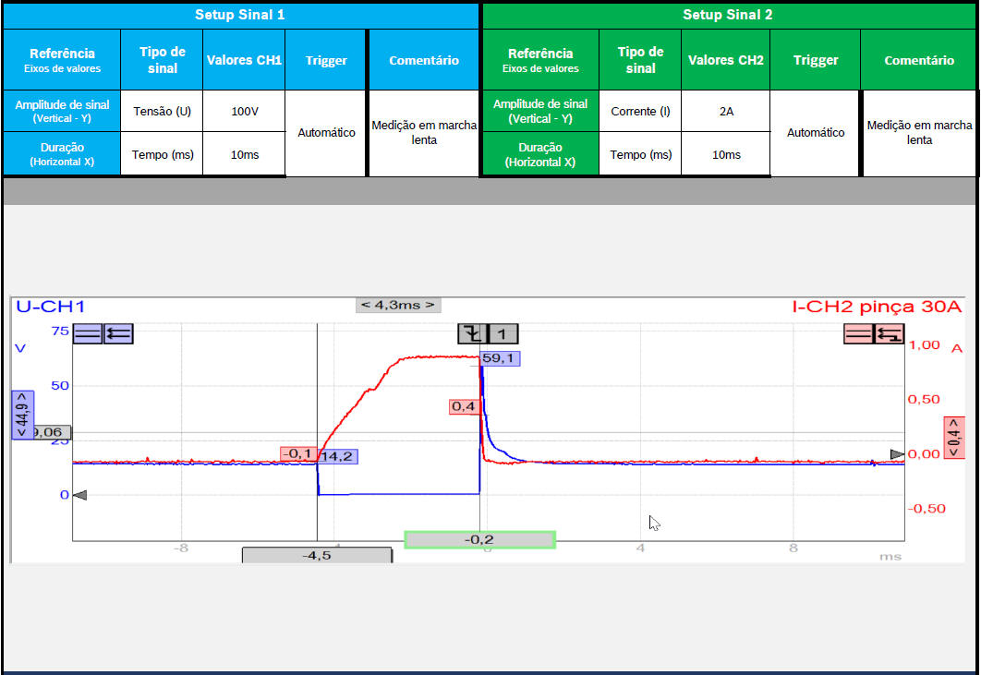Click the red CH2 arrow icon
This screenshot has height=675, width=981.
pos(890,334)
